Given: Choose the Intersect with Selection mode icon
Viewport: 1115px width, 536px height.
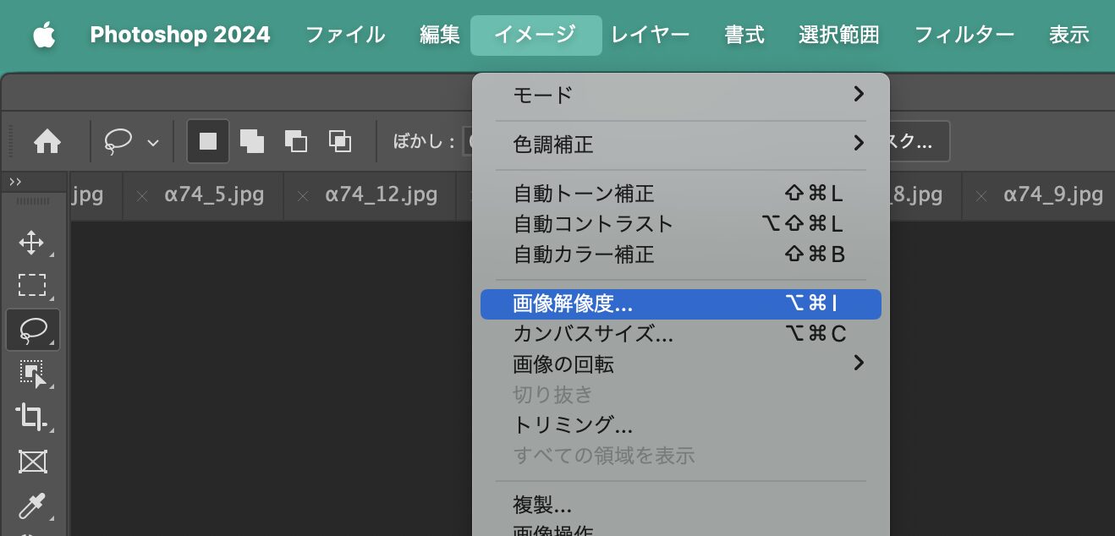Looking at the screenshot, I should (x=339, y=141).
